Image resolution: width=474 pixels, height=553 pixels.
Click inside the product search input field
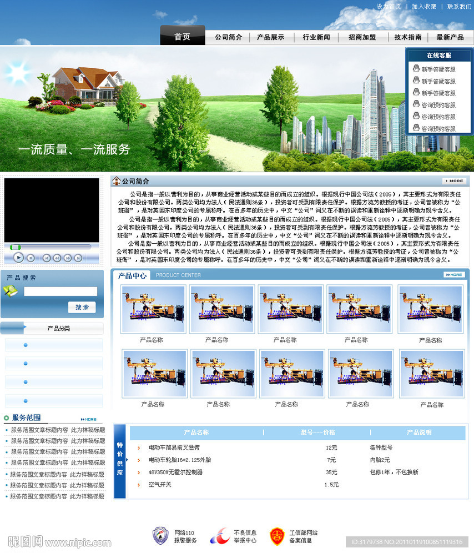[61, 291]
